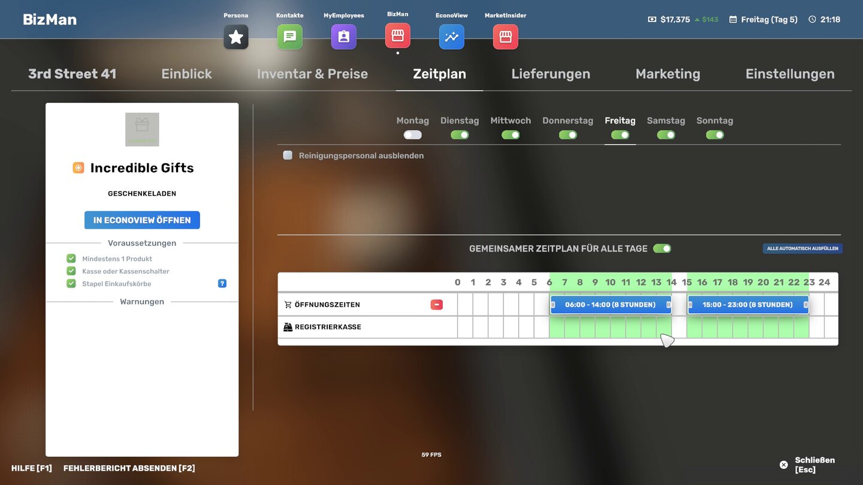Open the Kontakte chat app icon
Screen dimensions: 863x485
tap(289, 37)
